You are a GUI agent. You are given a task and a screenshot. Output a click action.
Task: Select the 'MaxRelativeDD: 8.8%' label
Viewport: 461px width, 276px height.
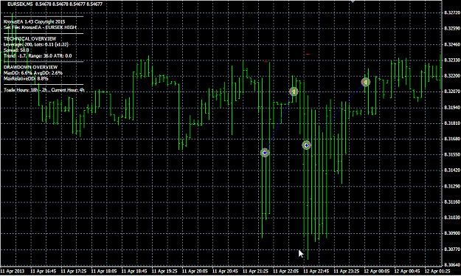click(x=26, y=79)
